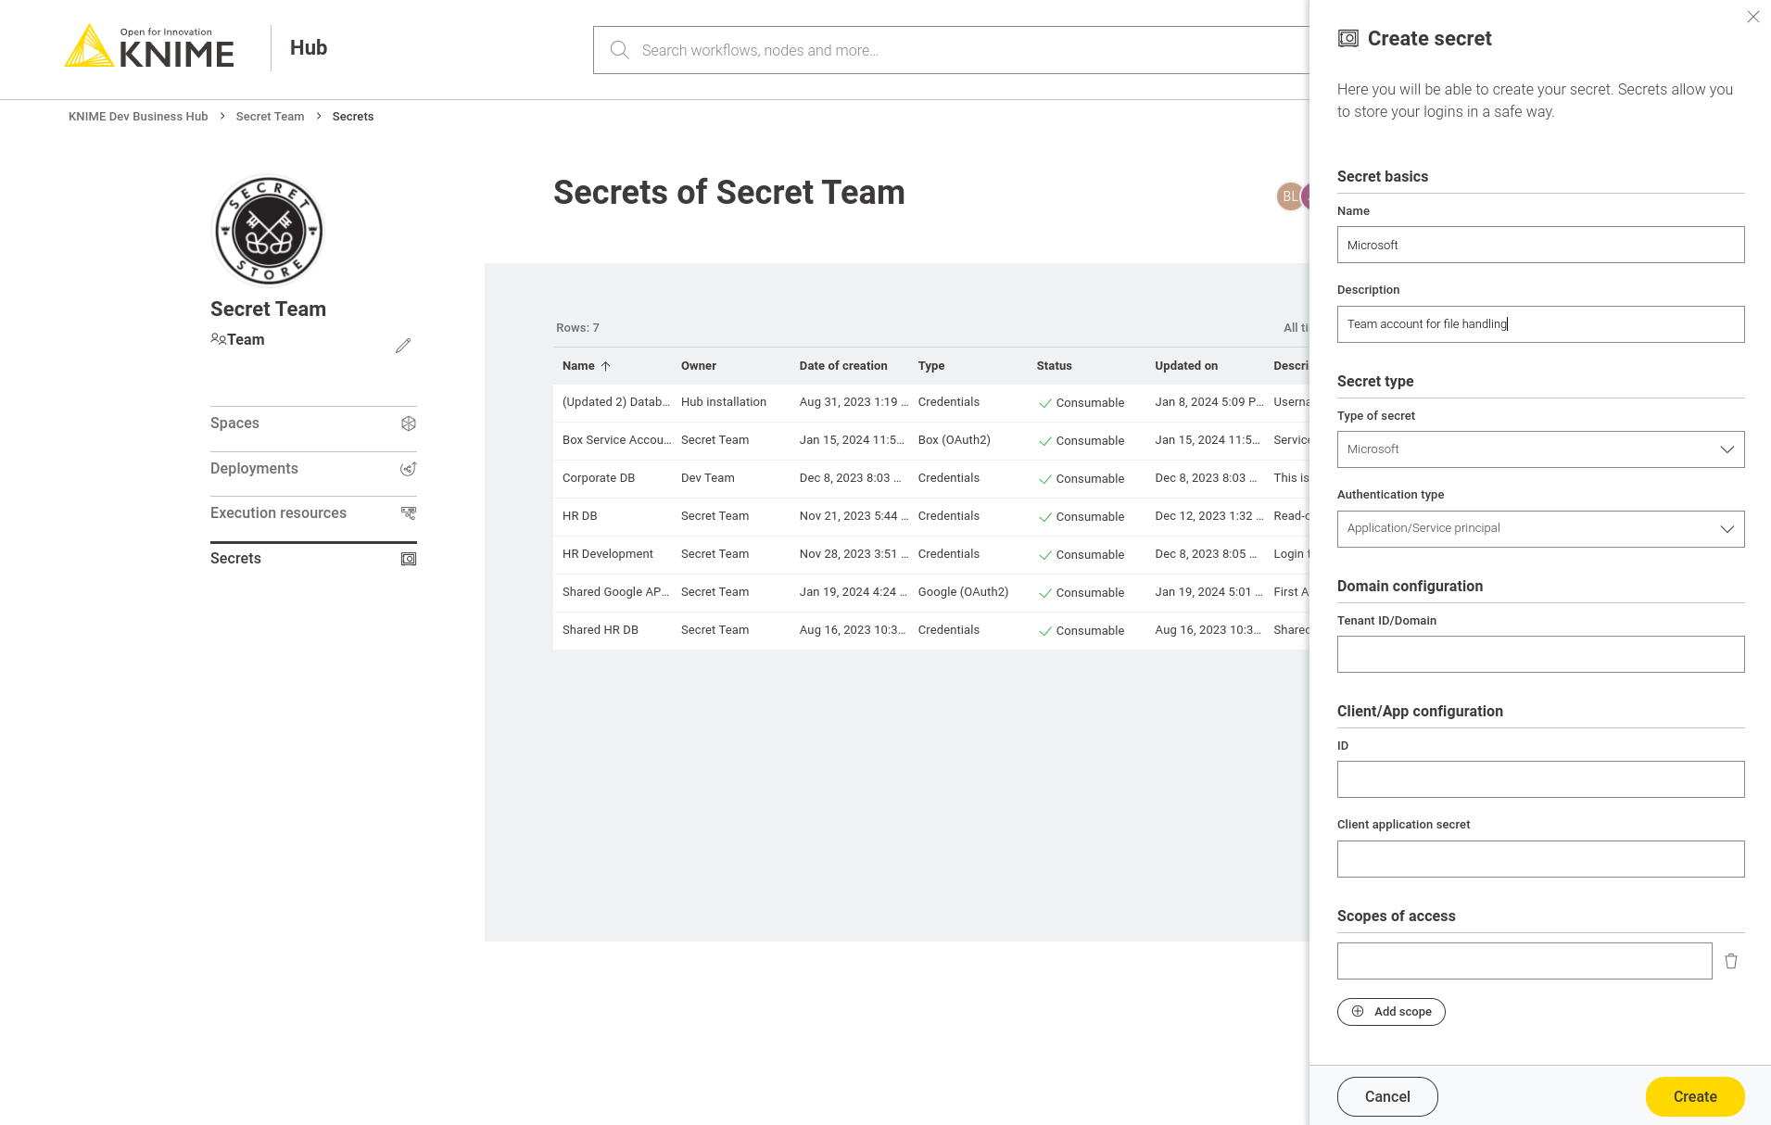
Task: Expand the Authentication type dropdown
Action: coord(1540,528)
